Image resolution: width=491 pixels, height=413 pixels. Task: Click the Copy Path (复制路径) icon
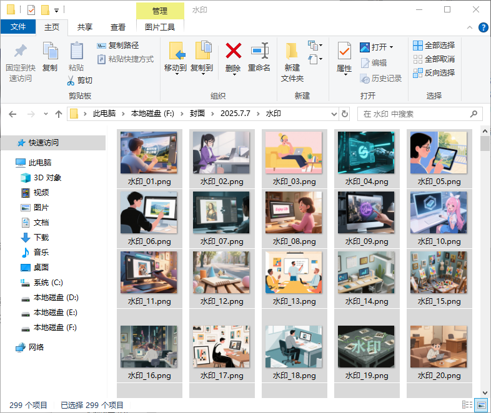[102, 46]
